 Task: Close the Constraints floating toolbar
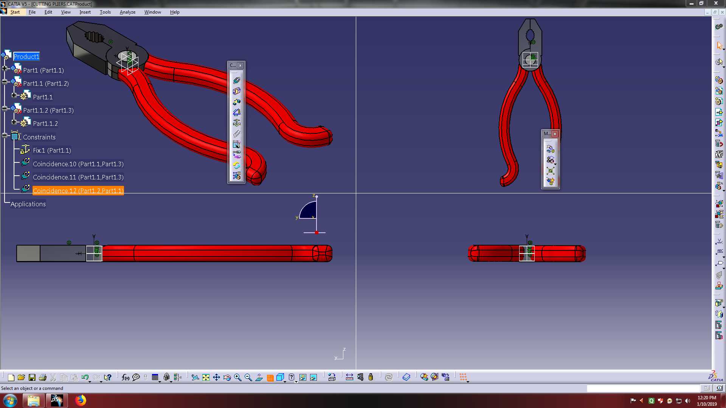(x=240, y=65)
